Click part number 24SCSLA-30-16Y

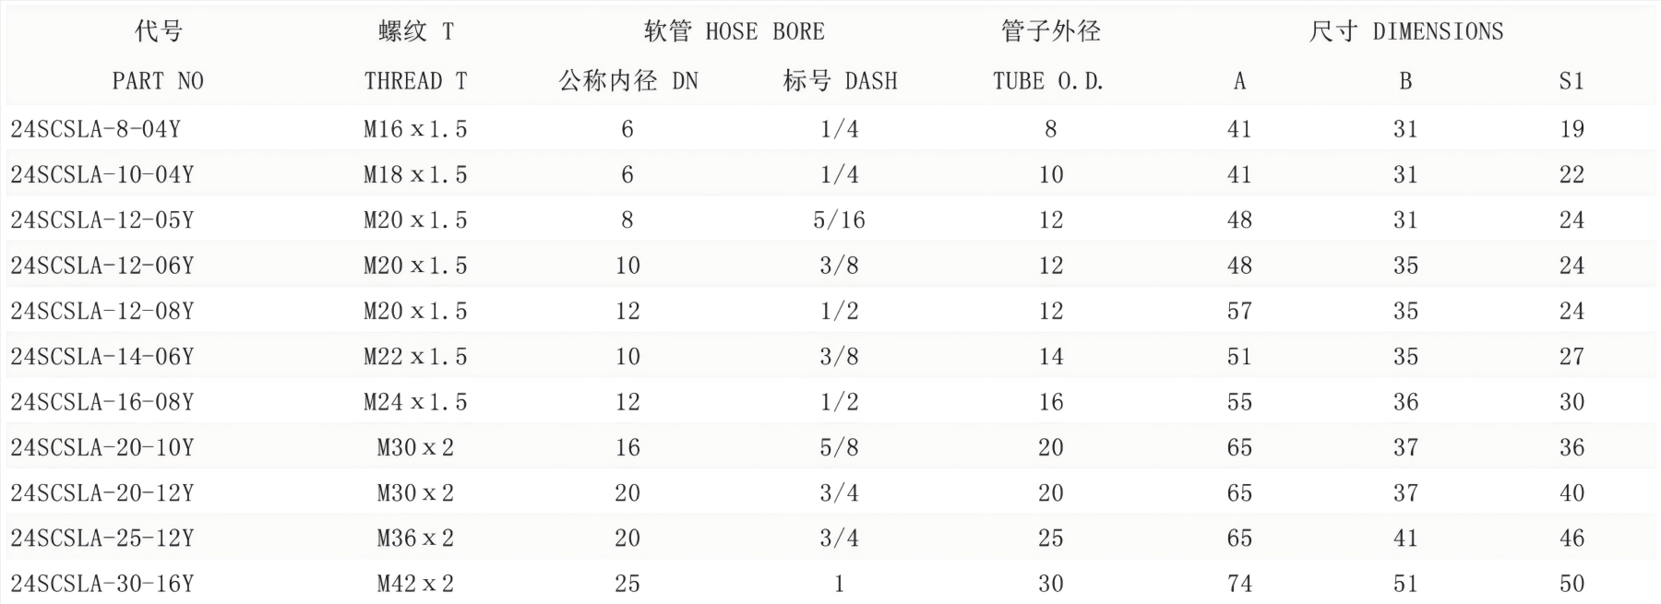[102, 584]
